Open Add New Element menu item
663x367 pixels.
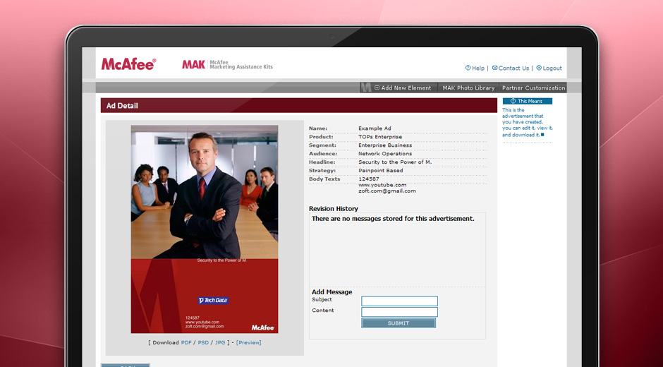[x=406, y=88]
